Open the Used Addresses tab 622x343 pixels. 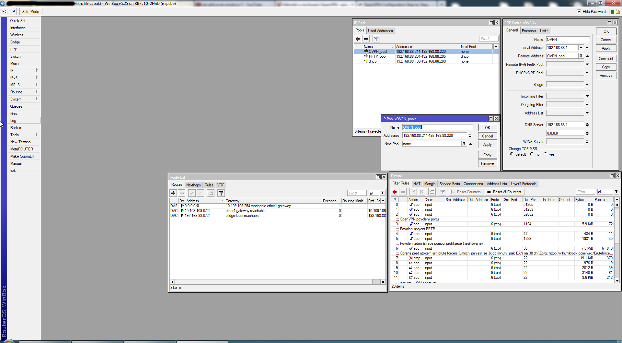[x=380, y=31]
